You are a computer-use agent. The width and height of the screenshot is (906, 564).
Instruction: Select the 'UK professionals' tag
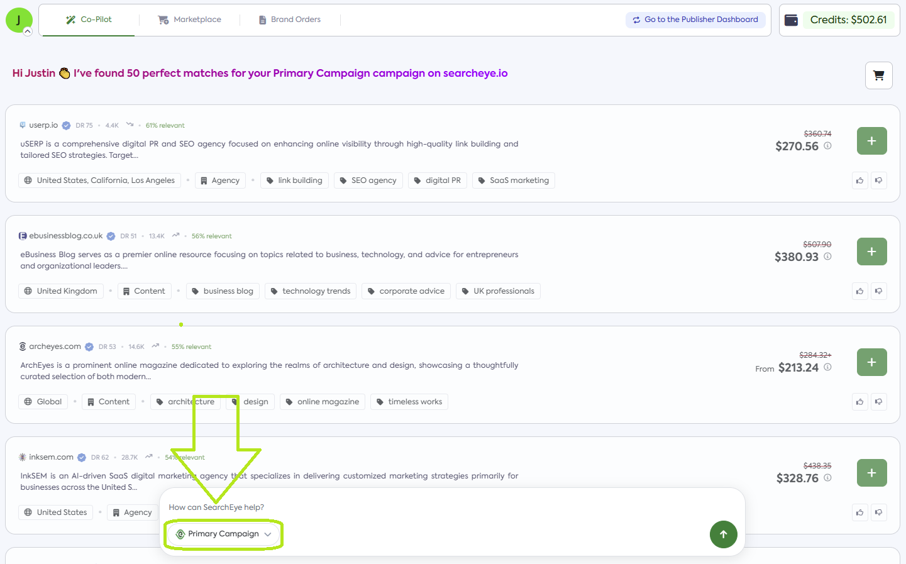tap(498, 291)
